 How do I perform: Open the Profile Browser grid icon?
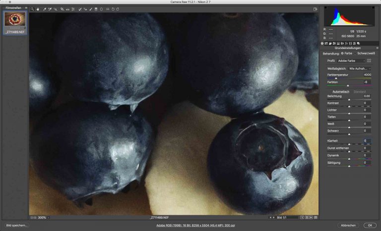tap(369, 61)
